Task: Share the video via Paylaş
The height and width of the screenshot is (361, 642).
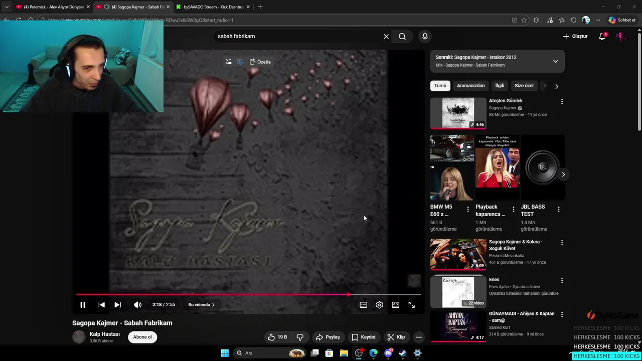Action: 328,337
